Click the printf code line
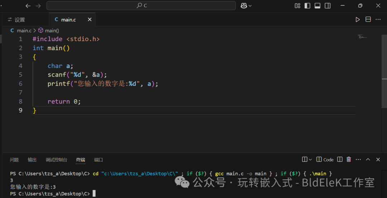The height and width of the screenshot is (198, 387). tap(103, 83)
